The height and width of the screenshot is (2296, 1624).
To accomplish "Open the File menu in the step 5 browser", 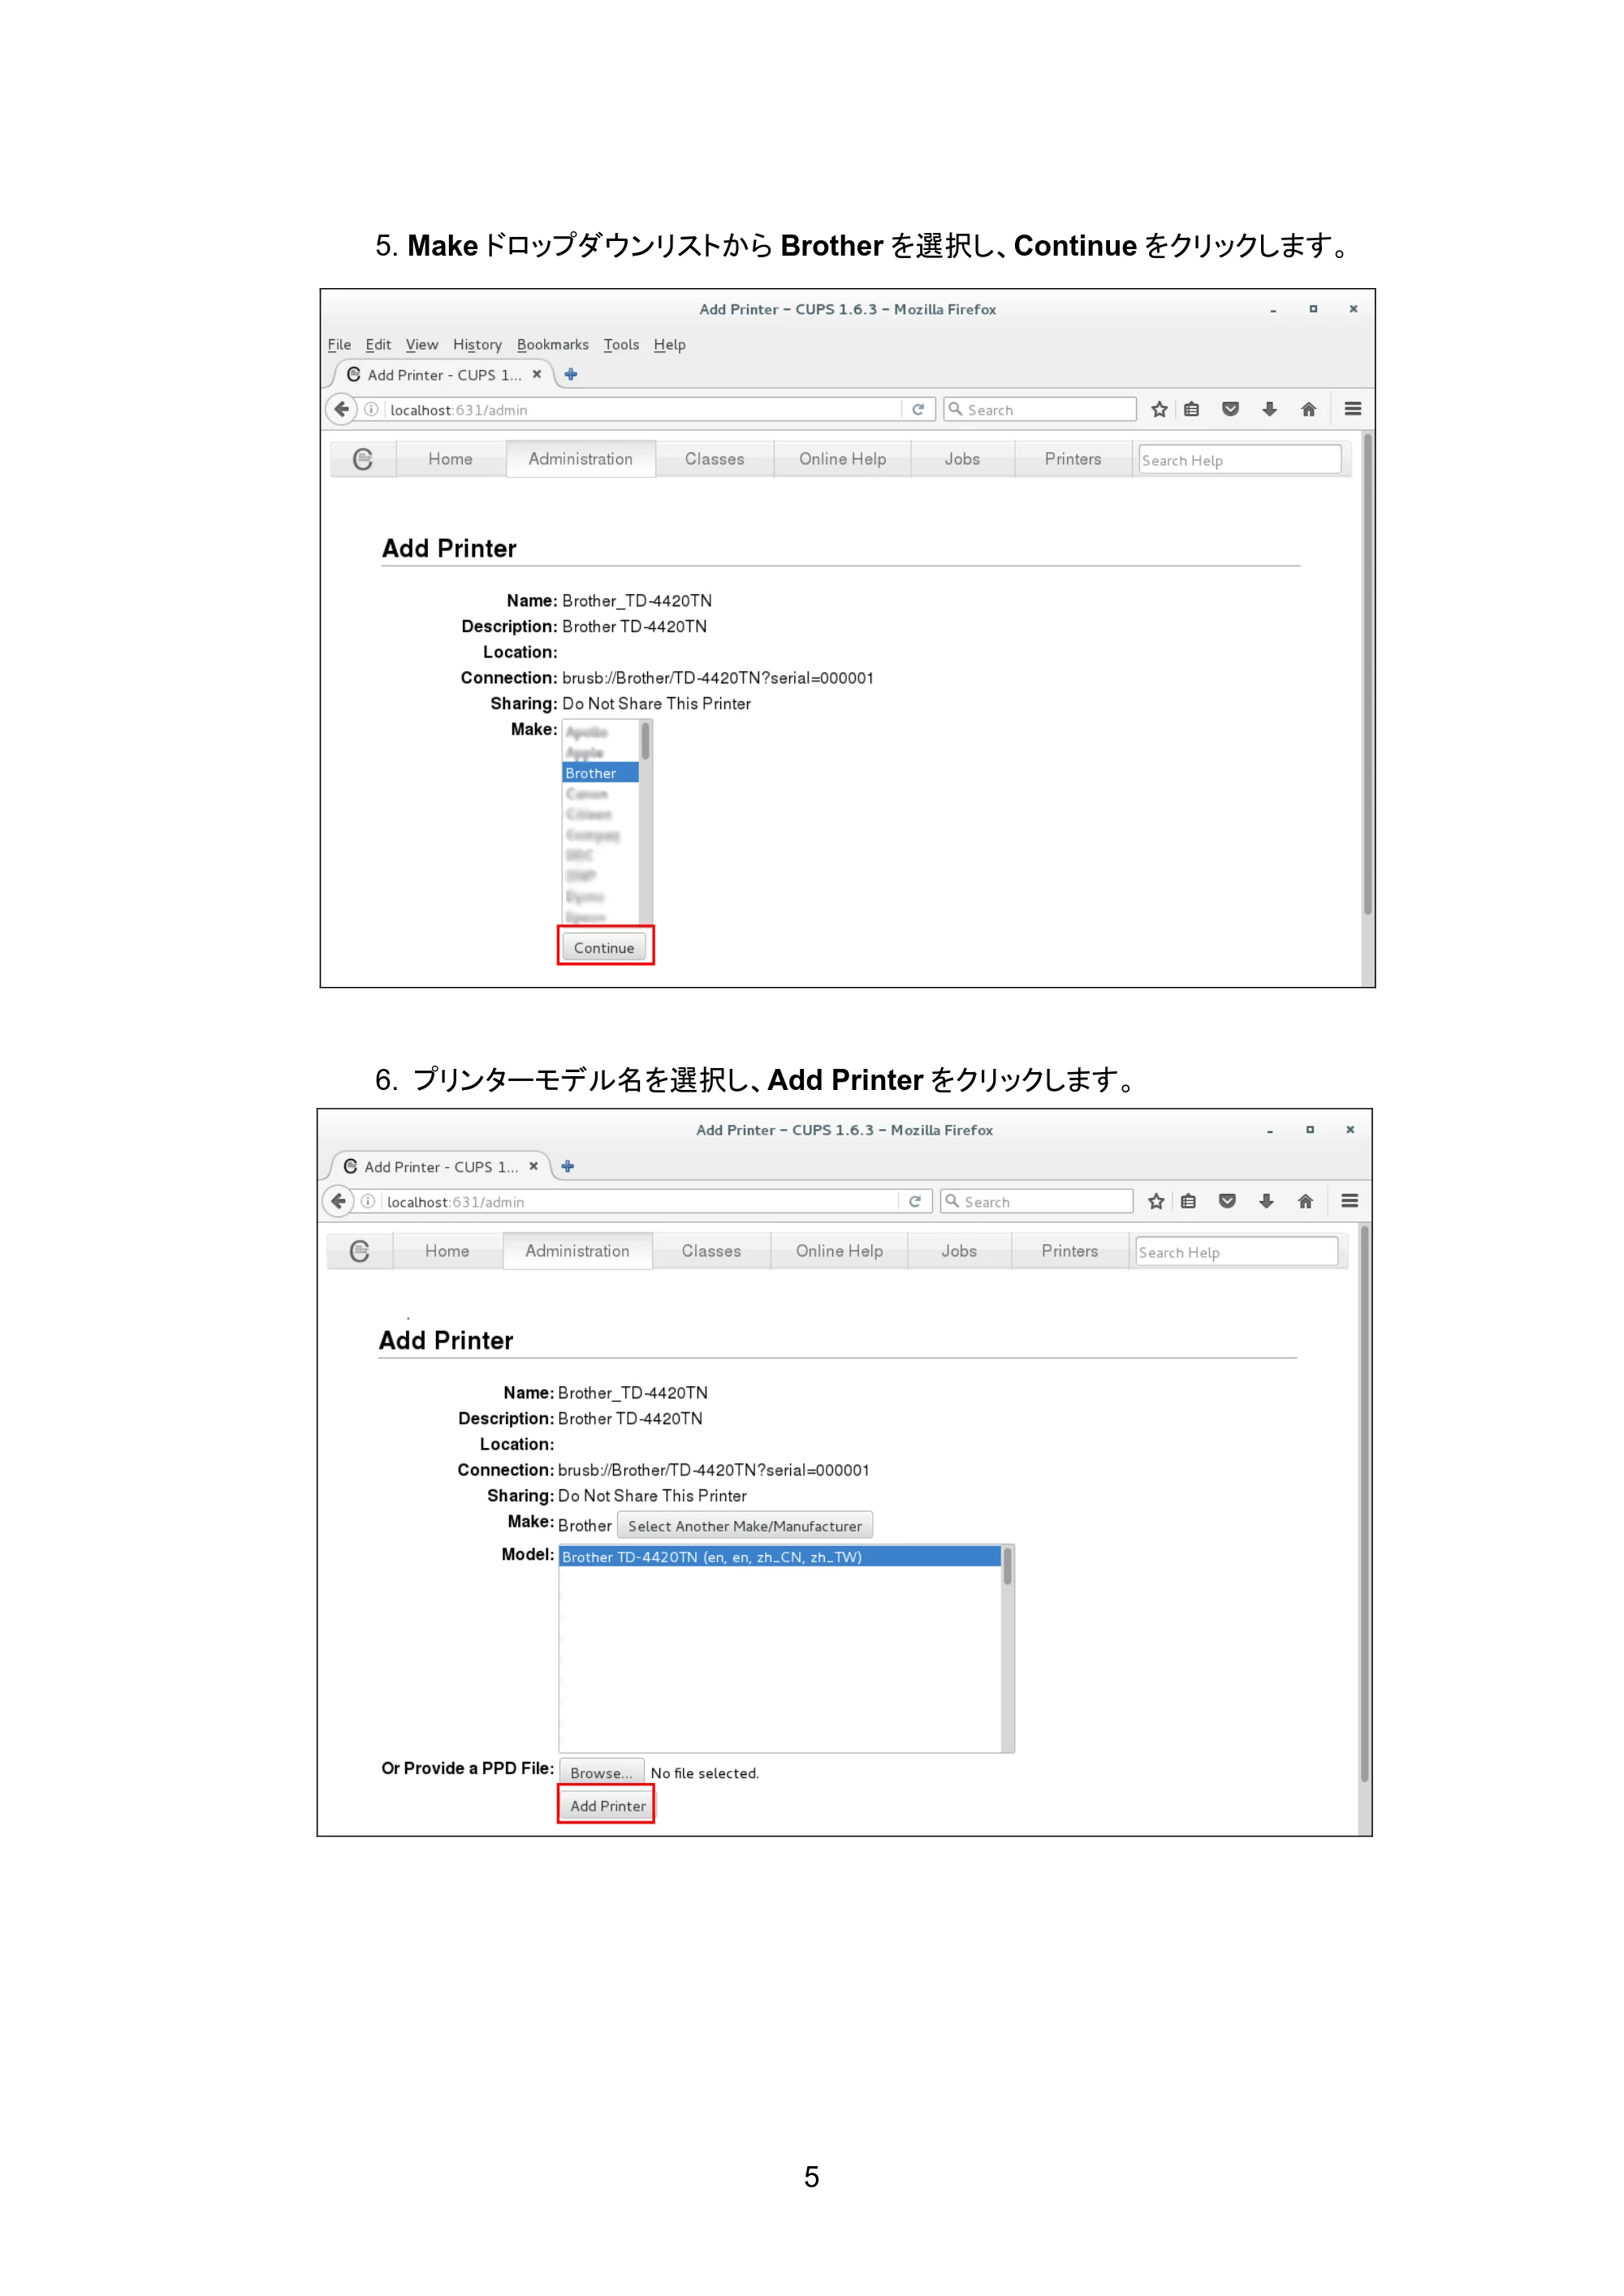I will coord(339,344).
